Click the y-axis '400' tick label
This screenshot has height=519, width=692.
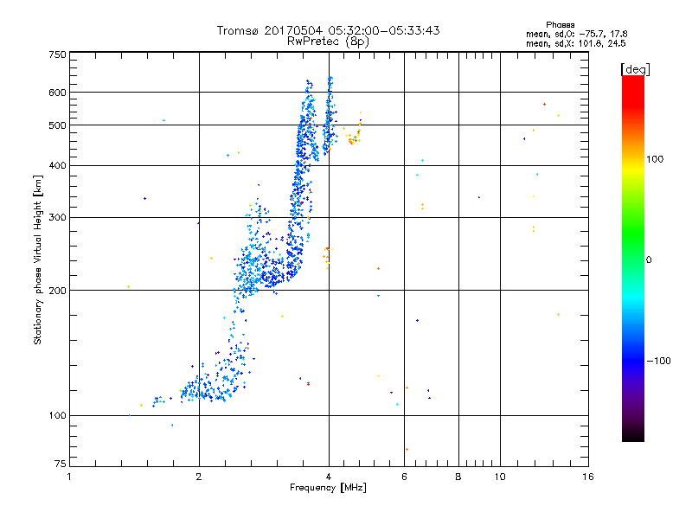pos(57,166)
